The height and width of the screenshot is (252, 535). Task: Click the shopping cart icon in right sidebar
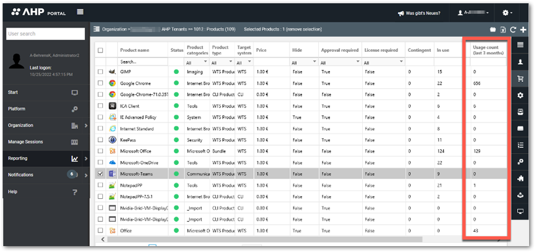pyautogui.click(x=521, y=79)
